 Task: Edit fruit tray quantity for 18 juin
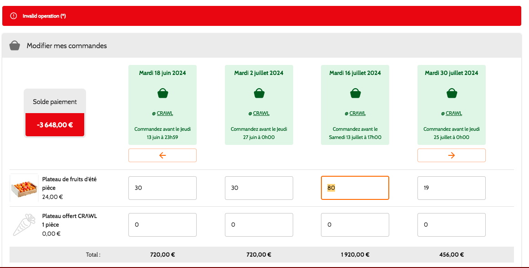[163, 188]
